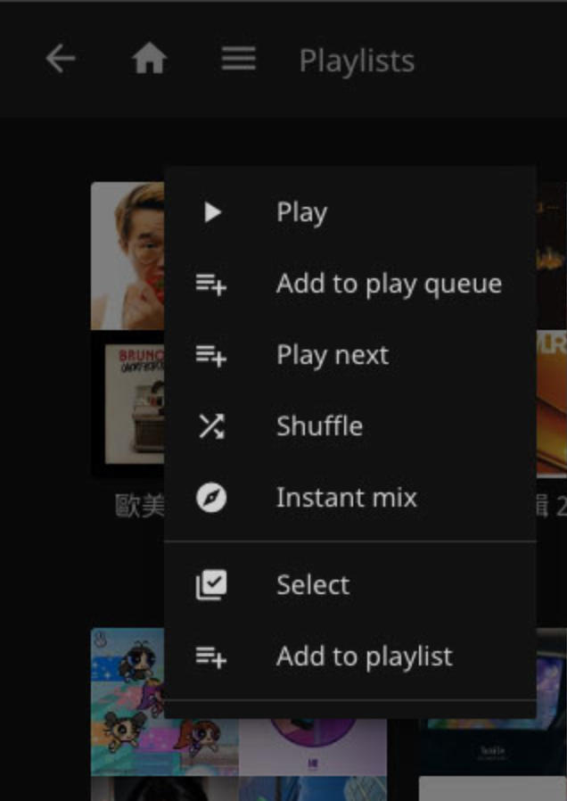The height and width of the screenshot is (801, 567).
Task: Click the icon beside Add to playlist
Action: 211,656
